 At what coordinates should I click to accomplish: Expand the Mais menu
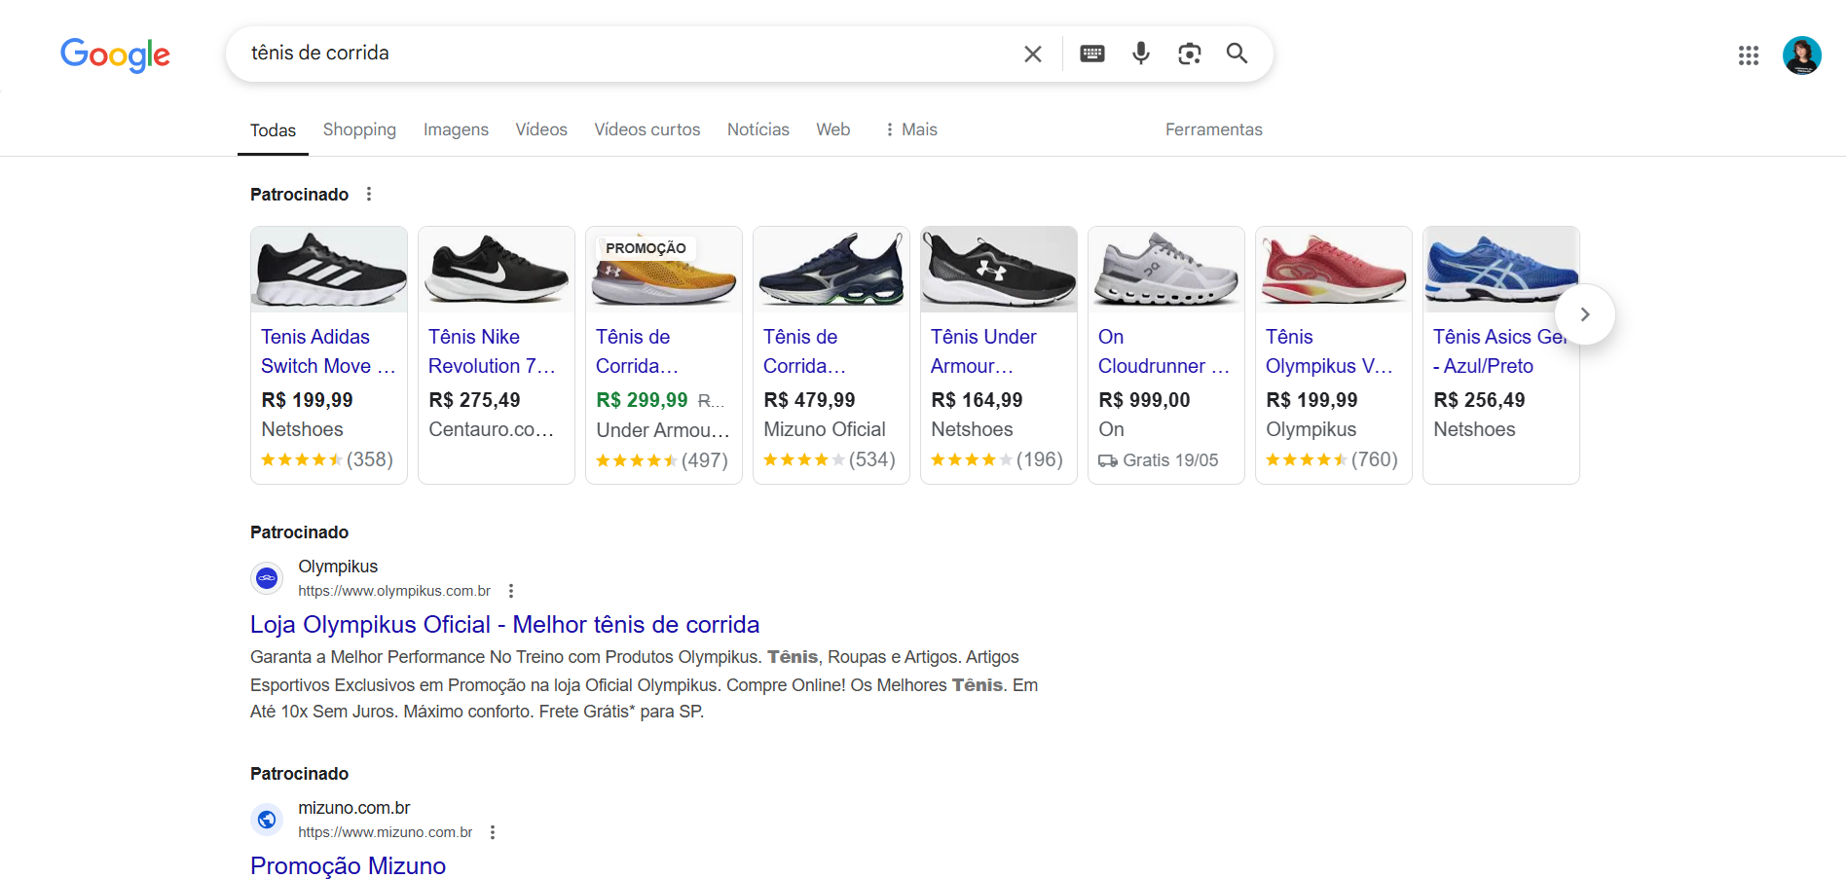click(911, 129)
